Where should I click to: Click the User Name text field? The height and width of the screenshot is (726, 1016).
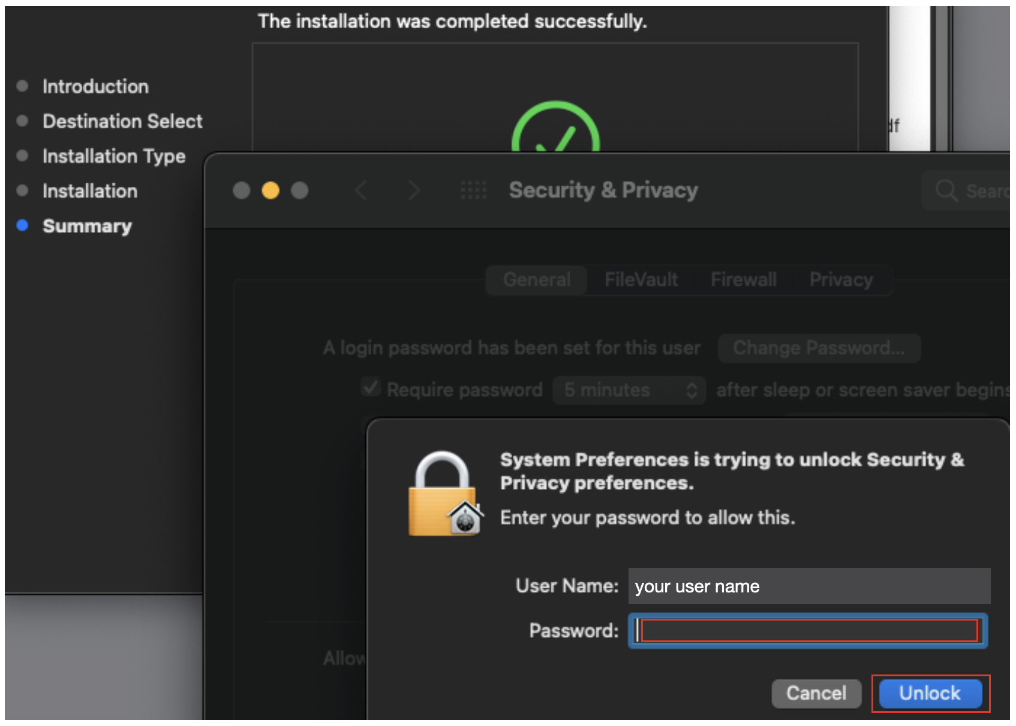pos(808,586)
